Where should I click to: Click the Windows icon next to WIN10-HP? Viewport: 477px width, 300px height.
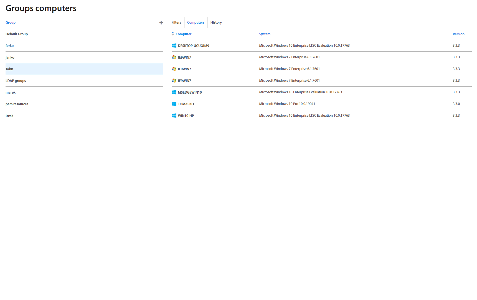[174, 116]
